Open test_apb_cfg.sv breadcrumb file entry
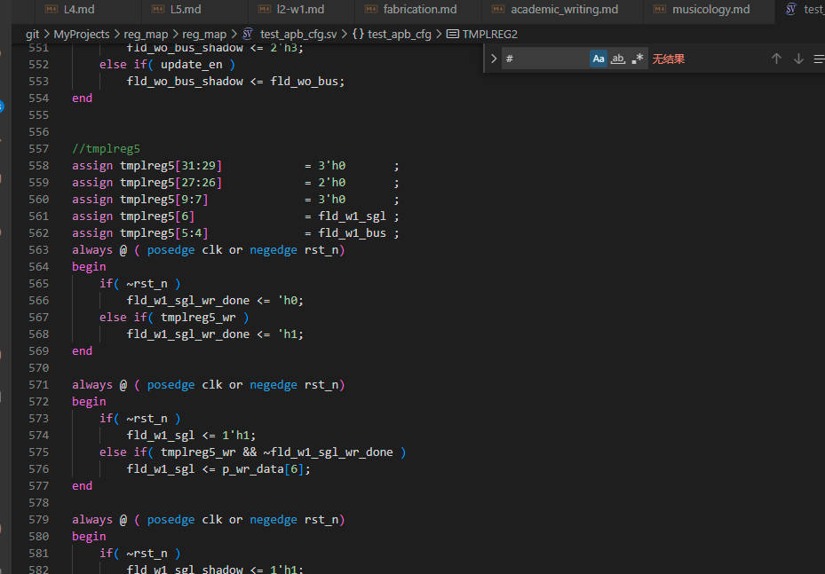The width and height of the screenshot is (825, 574). point(298,34)
